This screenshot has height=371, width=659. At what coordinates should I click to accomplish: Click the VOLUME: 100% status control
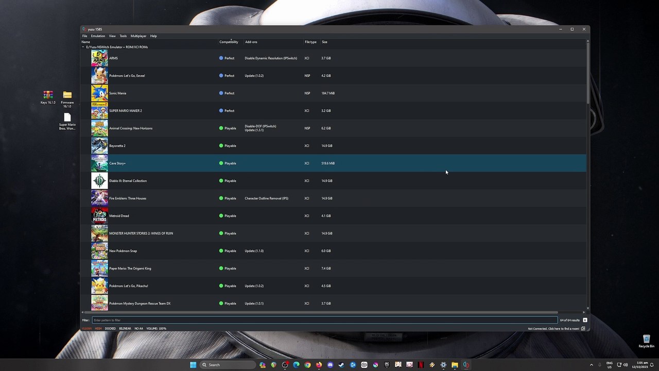(x=156, y=328)
